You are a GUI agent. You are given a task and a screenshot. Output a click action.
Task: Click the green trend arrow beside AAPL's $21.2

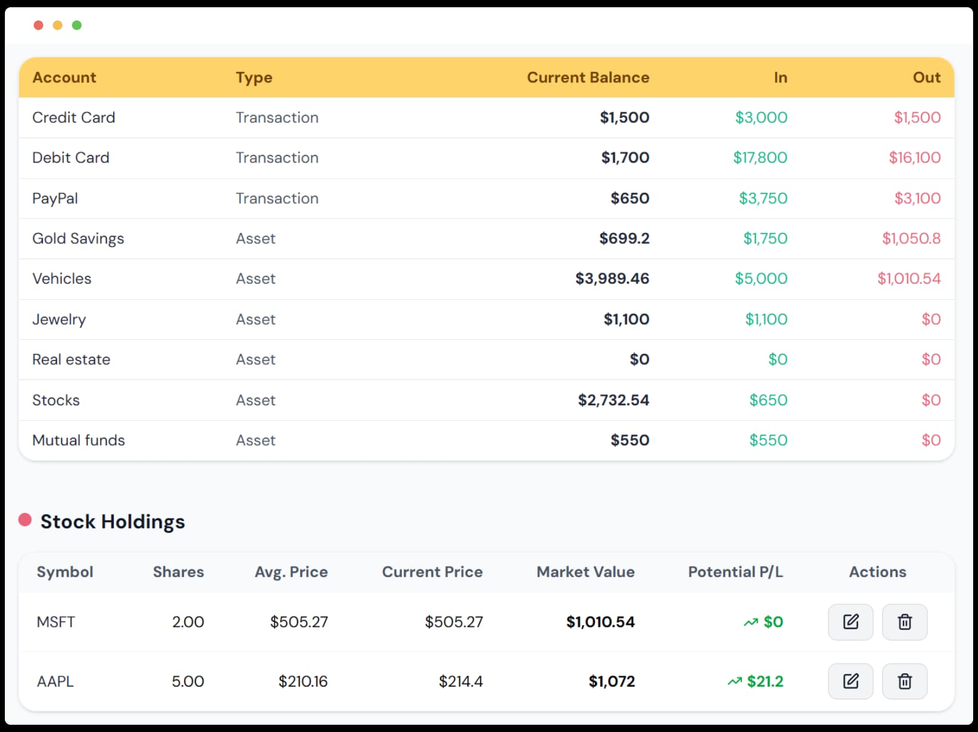tap(734, 681)
